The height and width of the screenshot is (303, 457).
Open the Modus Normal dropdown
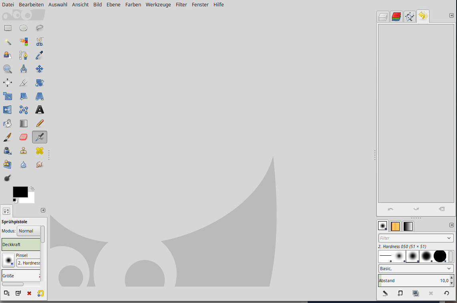28,231
